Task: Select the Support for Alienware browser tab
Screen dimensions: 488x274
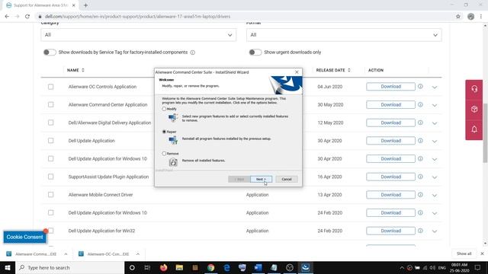Action: click(x=40, y=5)
